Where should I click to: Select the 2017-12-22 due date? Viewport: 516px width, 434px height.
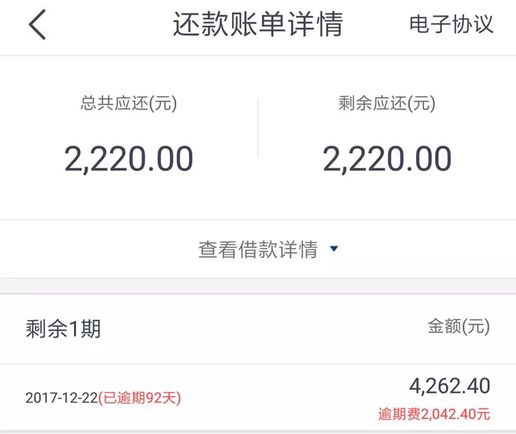point(61,398)
